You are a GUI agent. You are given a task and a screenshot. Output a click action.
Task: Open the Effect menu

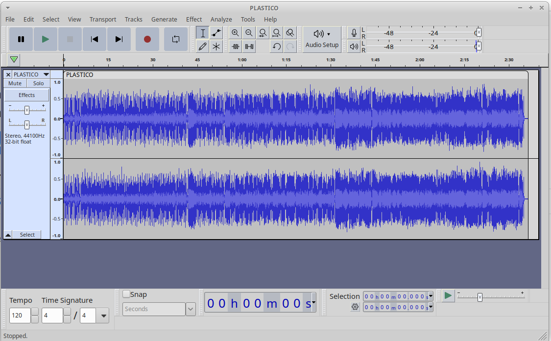coord(194,19)
